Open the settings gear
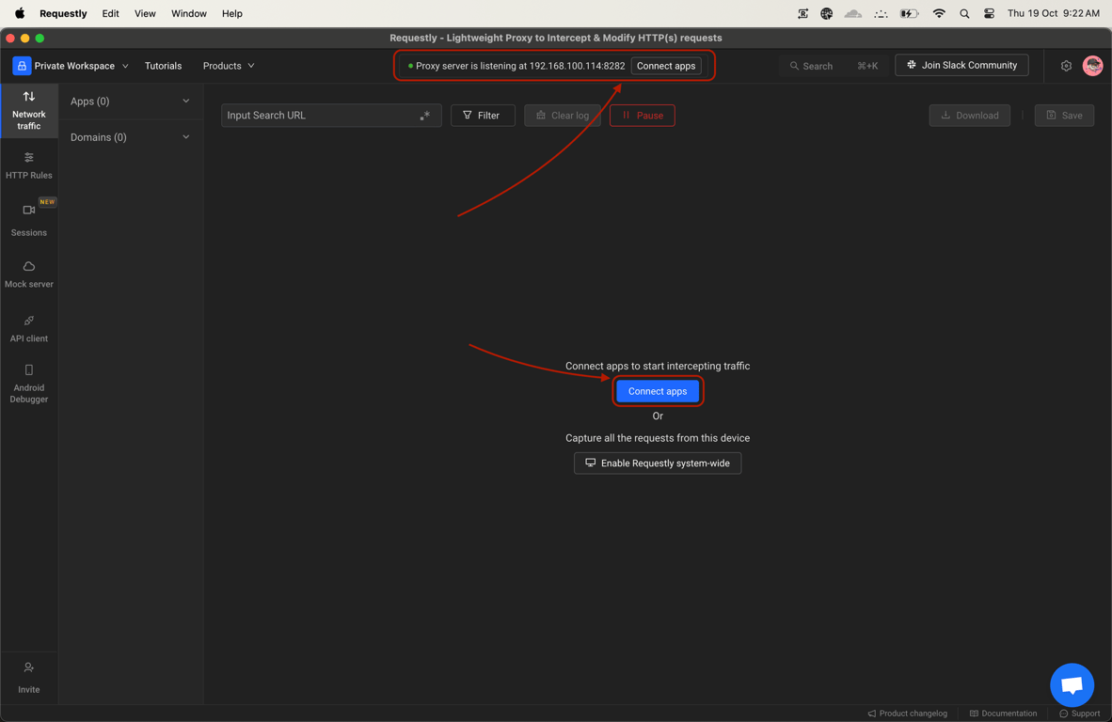Viewport: 1112px width, 722px height. (1065, 65)
